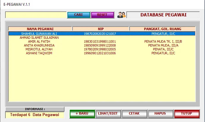This screenshot has width=205, height=122.
Task: Click PENGATUR, II/C in the ASHANI TAQWIIM row
Action: (x=163, y=53)
